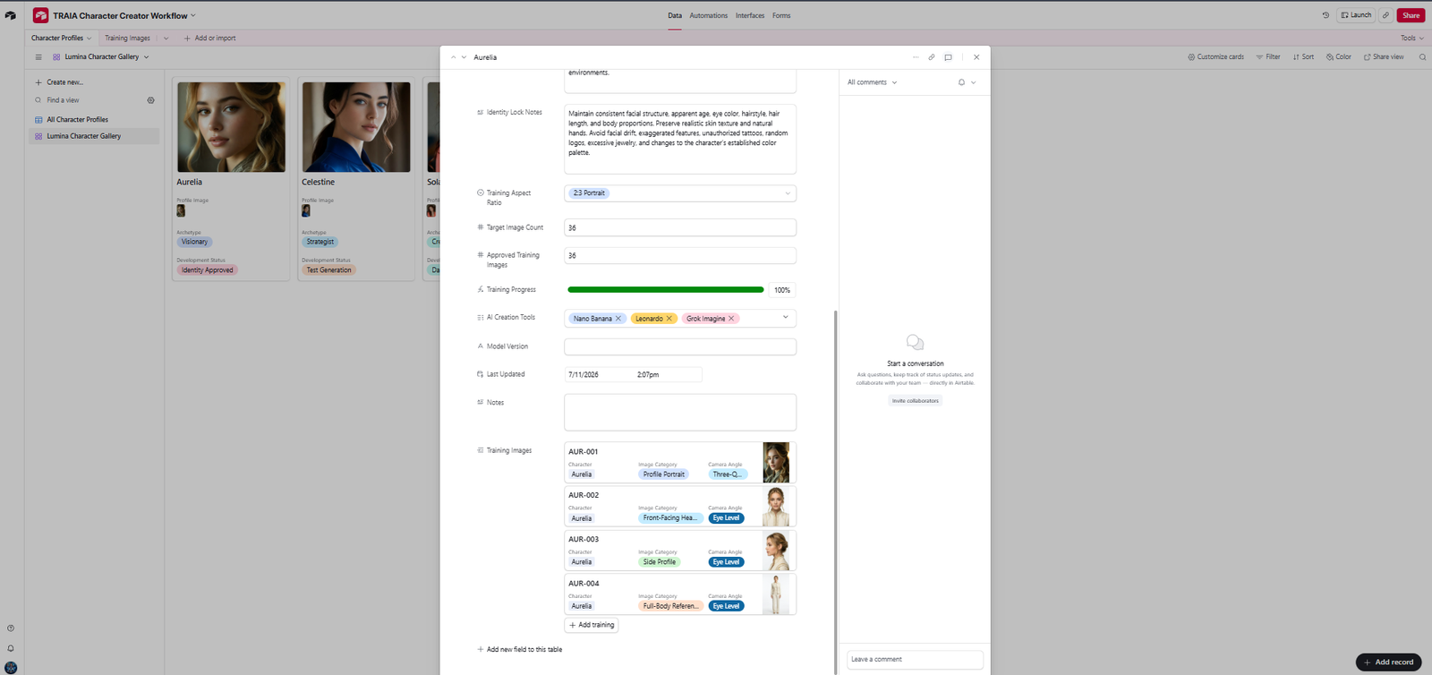Switch to Interfaces tab

click(x=750, y=15)
